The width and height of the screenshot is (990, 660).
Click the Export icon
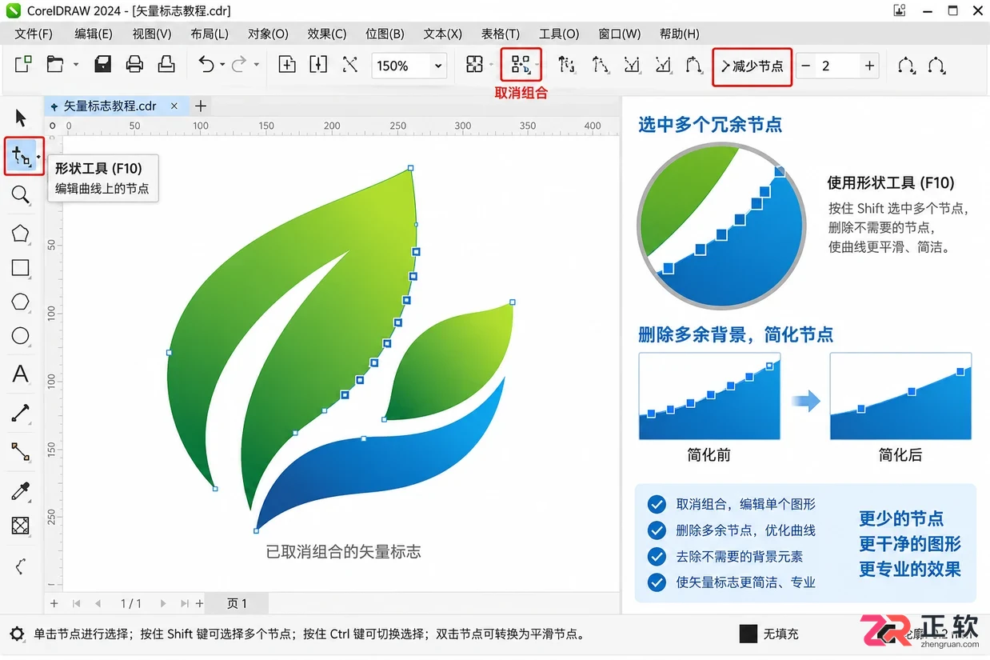click(318, 65)
